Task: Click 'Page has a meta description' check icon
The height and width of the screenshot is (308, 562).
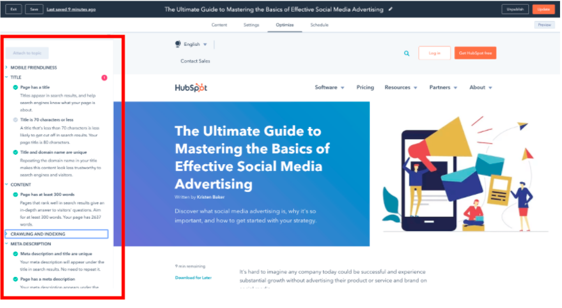Action: click(16, 280)
